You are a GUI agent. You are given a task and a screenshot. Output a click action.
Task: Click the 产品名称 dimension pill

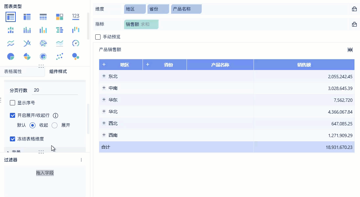point(186,9)
